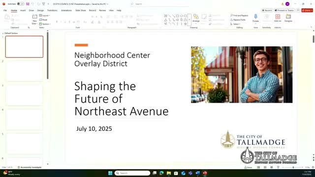The height and width of the screenshot is (177, 315).
Task: Open the Review tab
Action: click(x=102, y=10)
